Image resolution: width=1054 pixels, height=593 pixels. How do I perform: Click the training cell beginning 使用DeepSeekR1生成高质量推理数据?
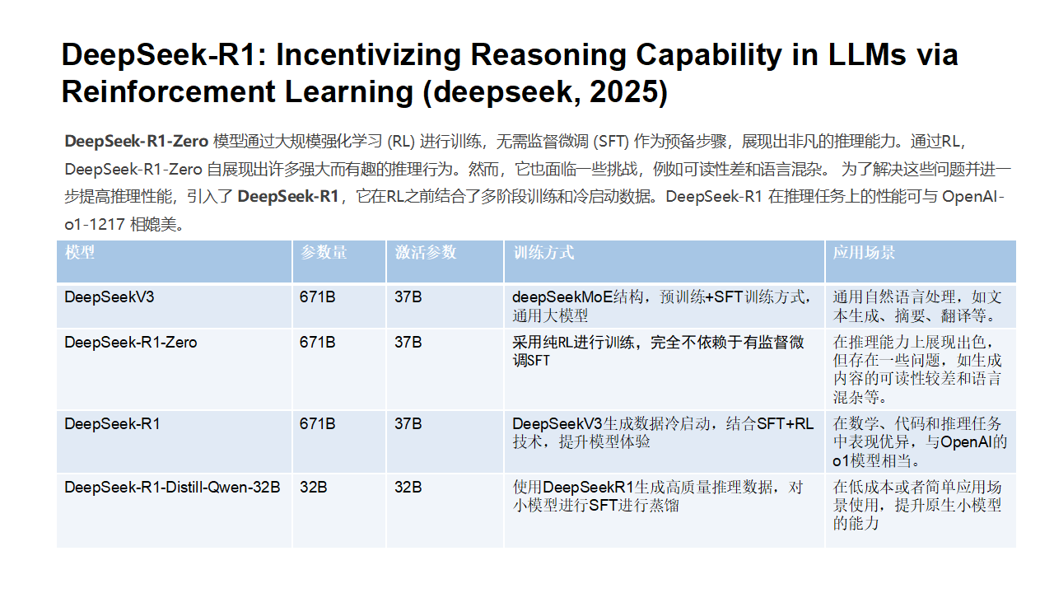665,510
